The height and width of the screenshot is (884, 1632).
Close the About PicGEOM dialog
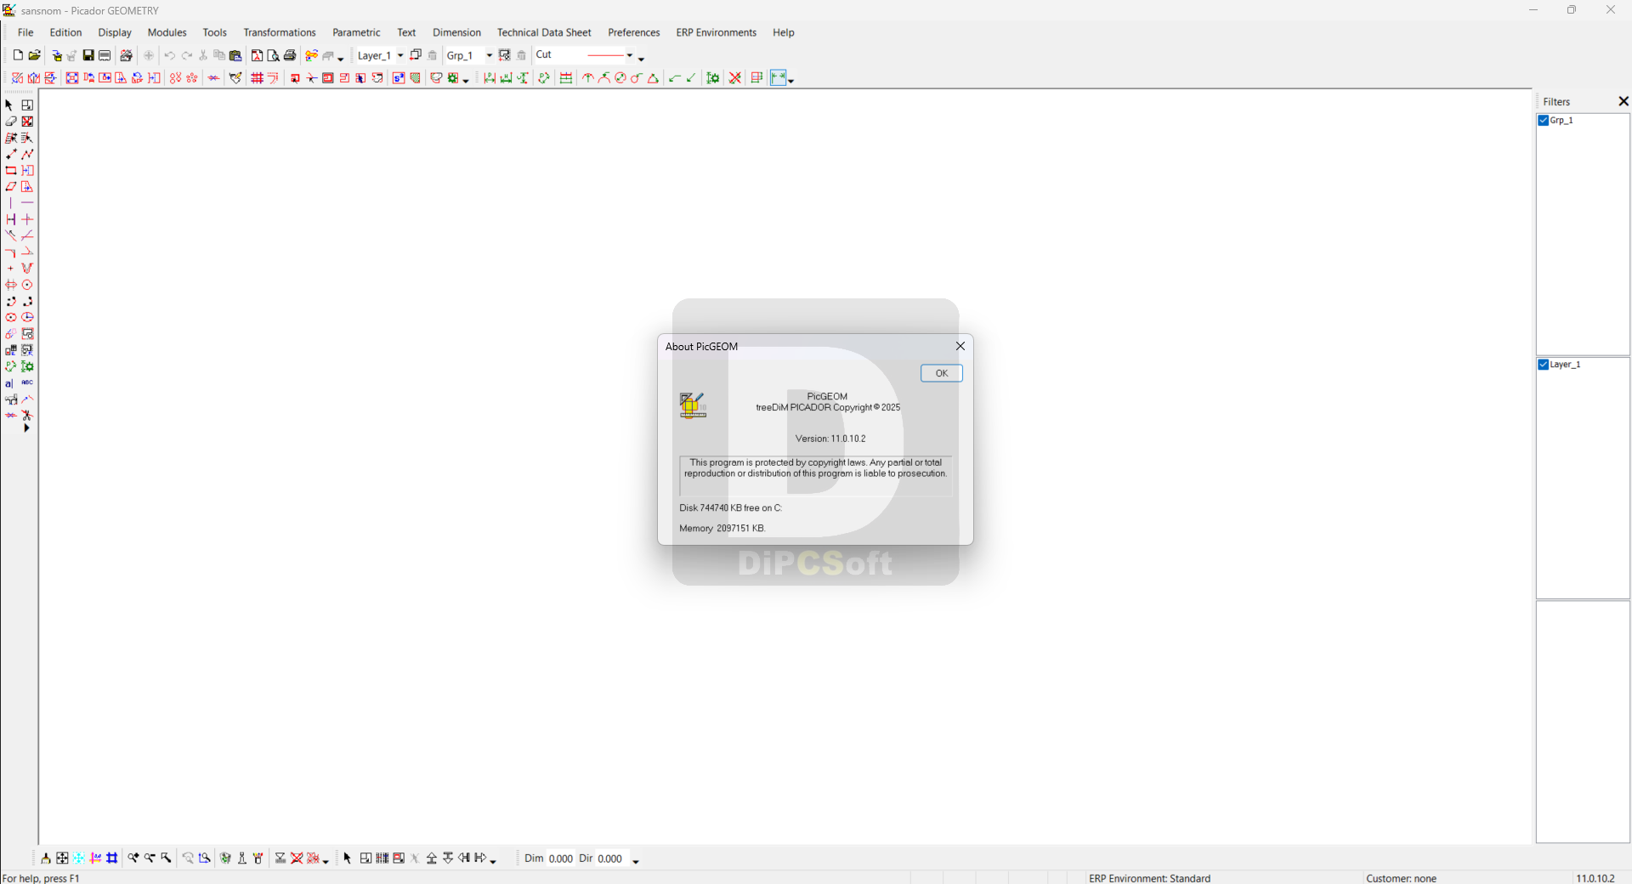click(960, 346)
